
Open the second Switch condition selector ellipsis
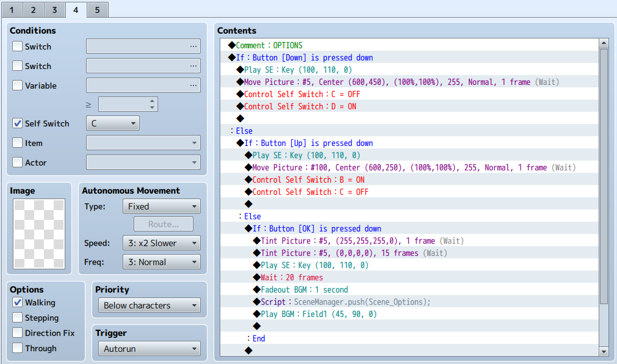pos(193,66)
